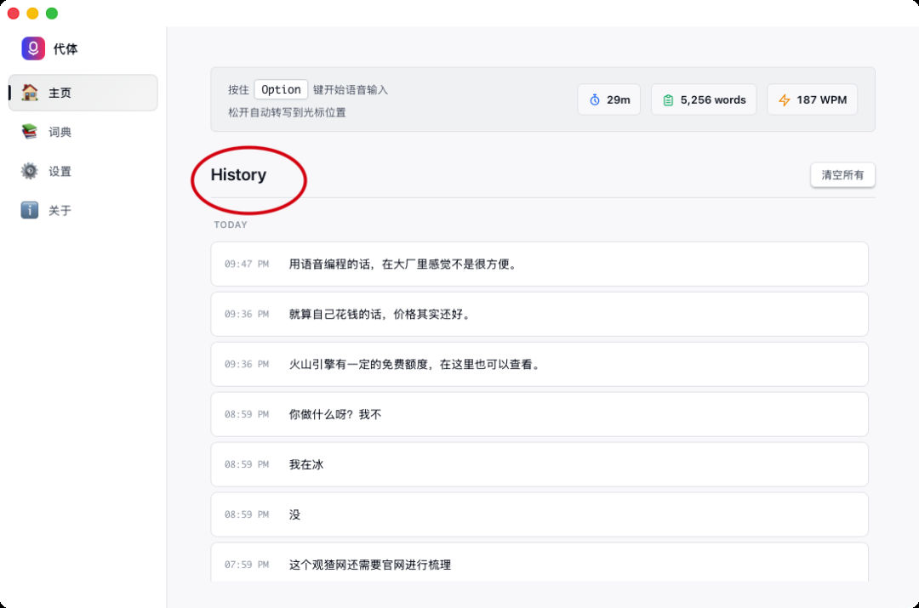
Task: Click the 这个观猹网 history entry
Action: coord(539,564)
